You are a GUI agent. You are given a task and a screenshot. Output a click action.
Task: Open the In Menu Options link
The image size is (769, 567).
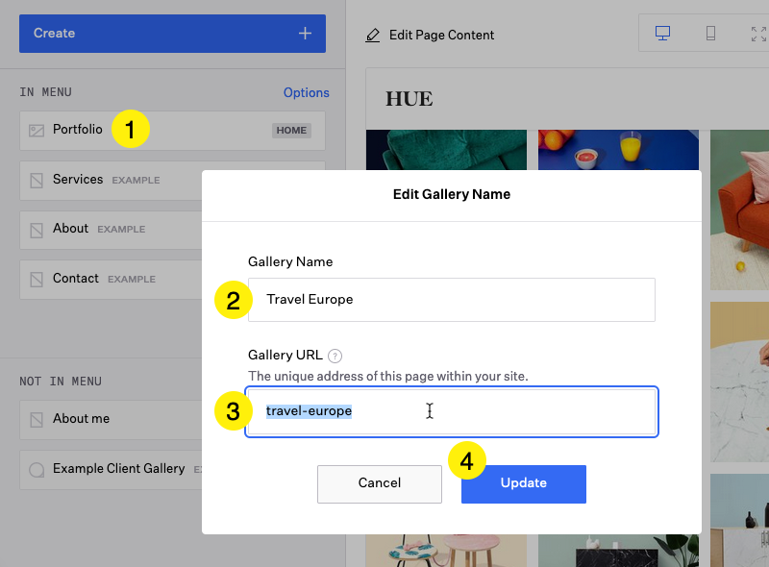[x=306, y=93]
